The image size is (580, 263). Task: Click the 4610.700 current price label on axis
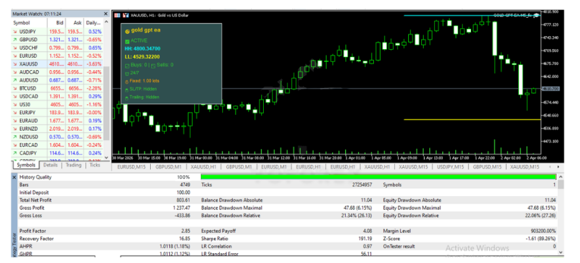pos(550,89)
